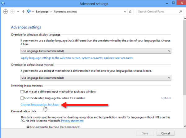This screenshot has height=138, width=186.
Task: Open the Privacy statement link
Action: (x=72, y=121)
